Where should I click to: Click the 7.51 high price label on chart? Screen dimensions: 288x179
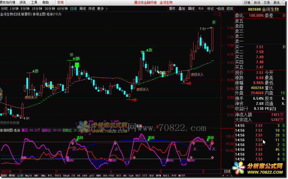[203, 29]
